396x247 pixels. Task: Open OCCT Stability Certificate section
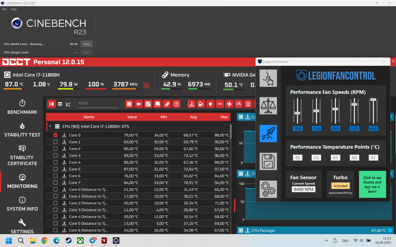coord(22,156)
